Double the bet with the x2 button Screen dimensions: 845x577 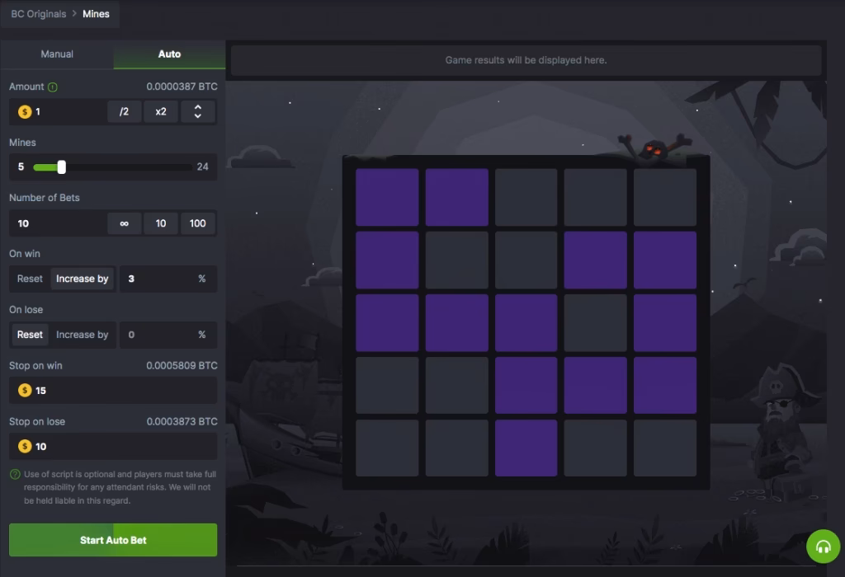[160, 111]
